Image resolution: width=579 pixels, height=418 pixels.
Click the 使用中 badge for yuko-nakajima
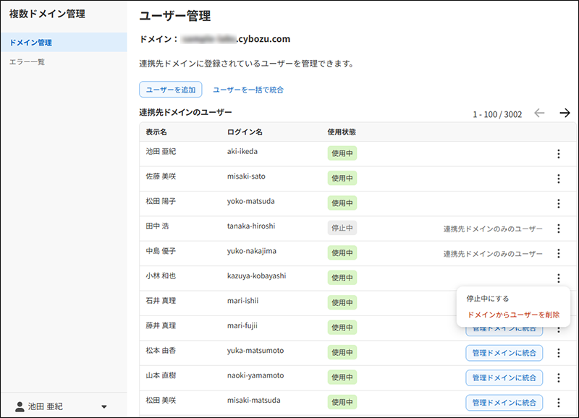click(x=342, y=252)
